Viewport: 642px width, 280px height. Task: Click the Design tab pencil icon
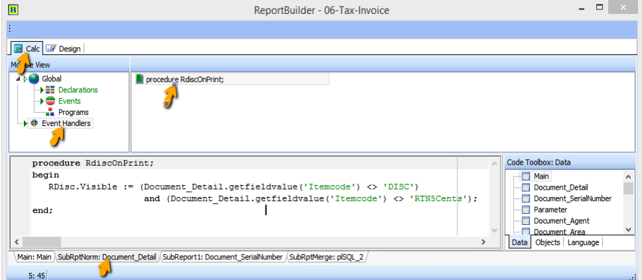pos(51,48)
